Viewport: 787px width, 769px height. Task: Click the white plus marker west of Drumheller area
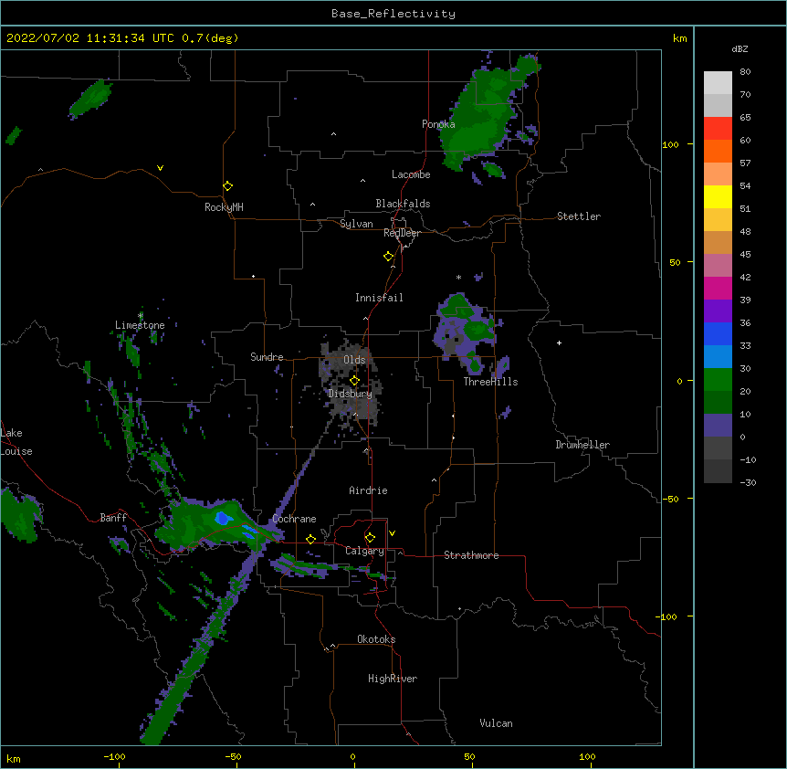coord(559,342)
